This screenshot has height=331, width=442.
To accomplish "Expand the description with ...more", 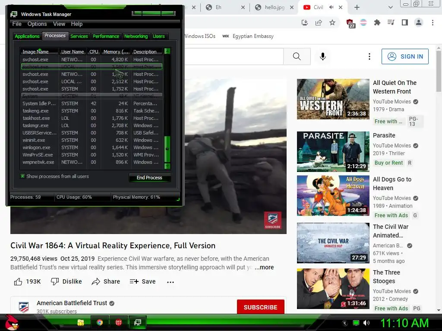I will (264, 267).
